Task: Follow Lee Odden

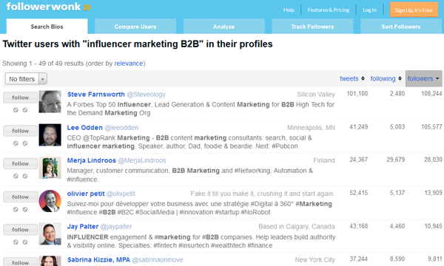Action: click(21, 131)
